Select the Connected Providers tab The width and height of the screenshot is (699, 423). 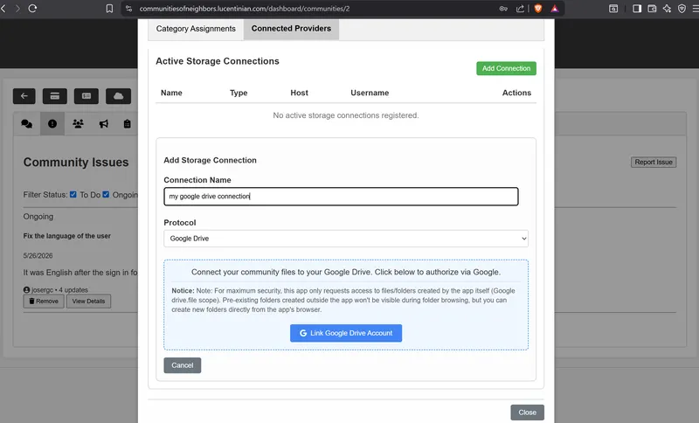[291, 29]
